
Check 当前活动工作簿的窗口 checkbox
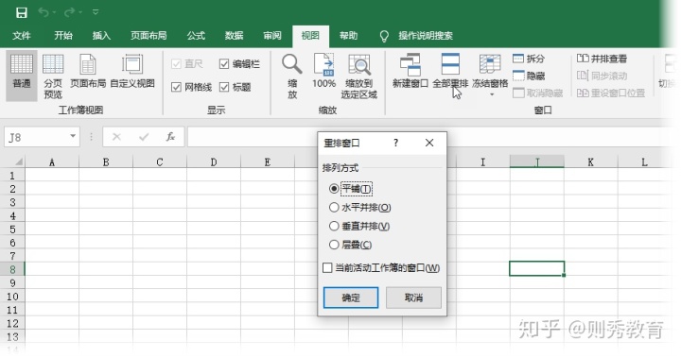click(328, 267)
